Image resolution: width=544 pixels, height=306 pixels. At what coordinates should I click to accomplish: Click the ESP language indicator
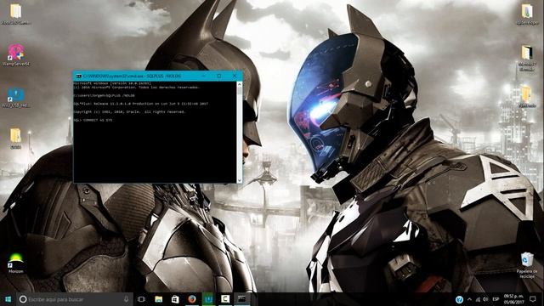coord(496,299)
